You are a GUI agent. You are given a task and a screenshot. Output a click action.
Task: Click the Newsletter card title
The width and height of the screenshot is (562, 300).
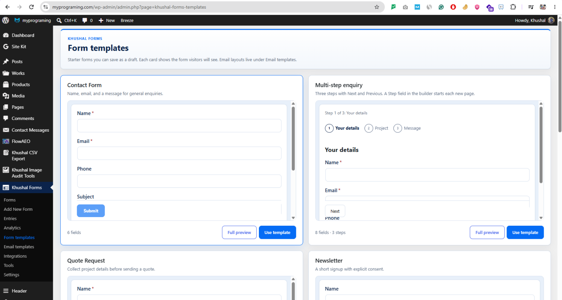329,261
